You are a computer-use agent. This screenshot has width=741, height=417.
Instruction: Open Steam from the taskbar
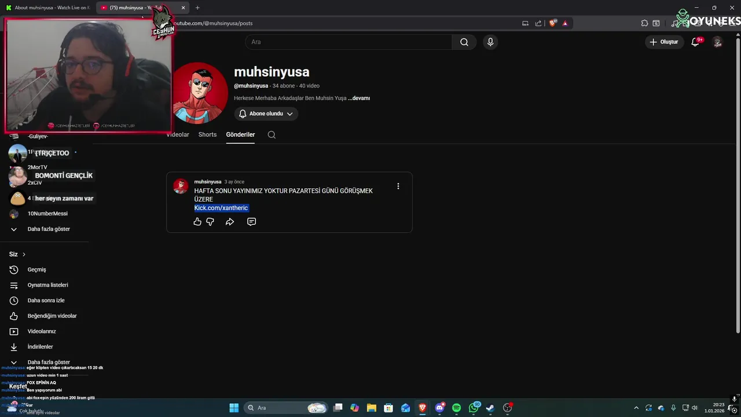(x=490, y=408)
